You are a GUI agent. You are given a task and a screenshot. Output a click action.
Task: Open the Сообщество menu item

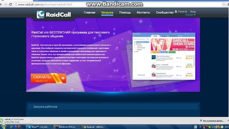165,13
